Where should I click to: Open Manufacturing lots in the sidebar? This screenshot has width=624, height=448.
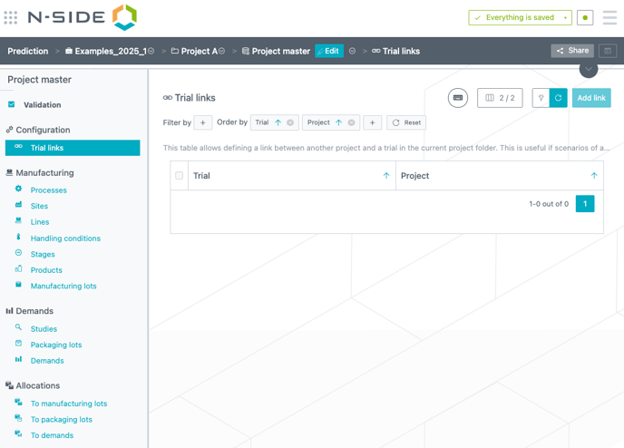pos(63,286)
